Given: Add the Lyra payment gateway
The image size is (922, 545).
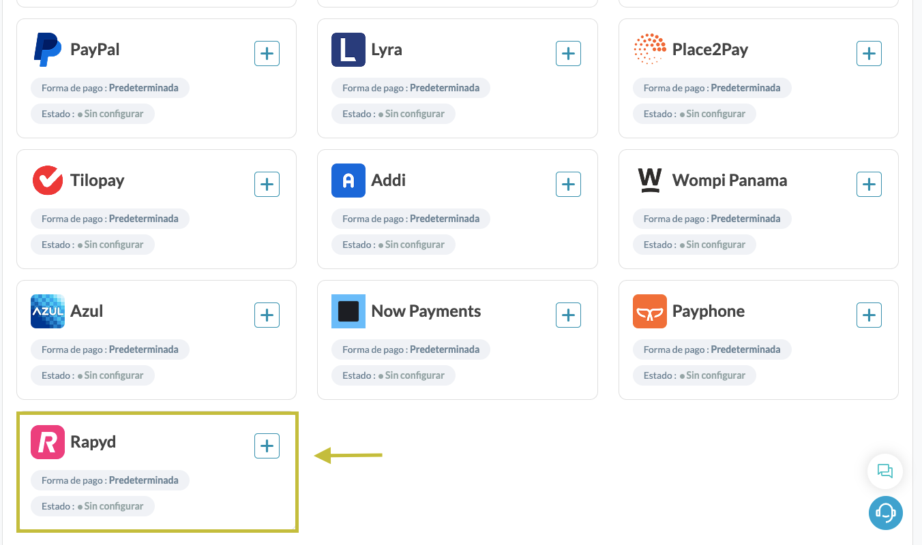Looking at the screenshot, I should click(x=568, y=53).
